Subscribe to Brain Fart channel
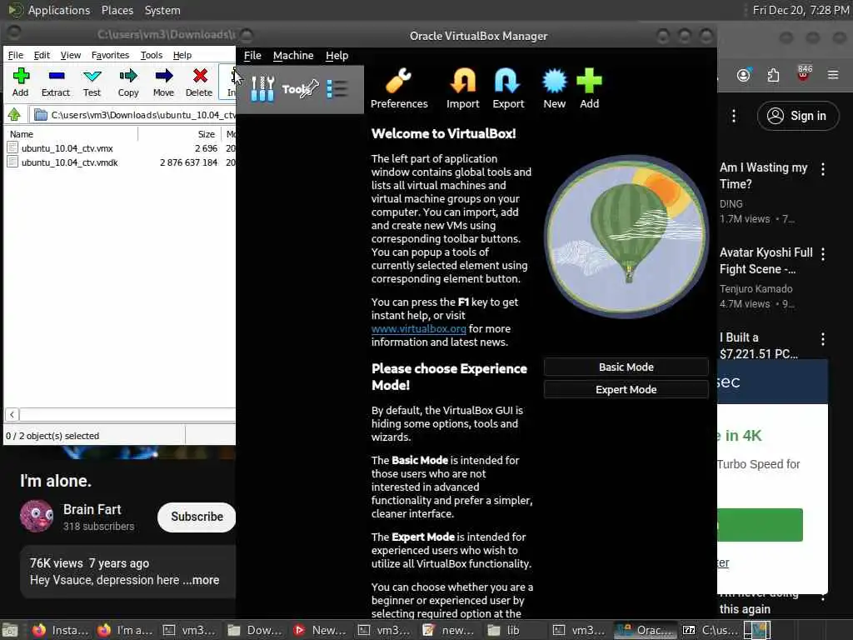This screenshot has width=853, height=640. point(197,517)
